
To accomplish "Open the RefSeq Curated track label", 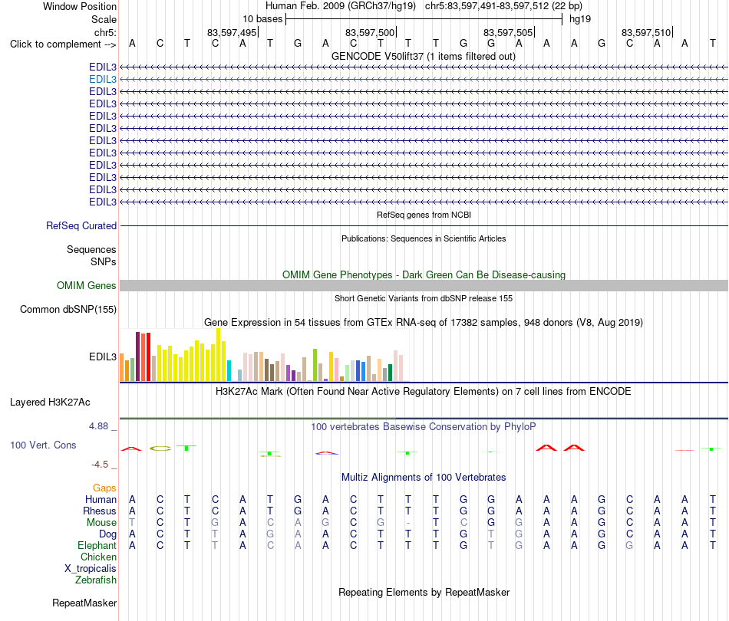I will [81, 225].
